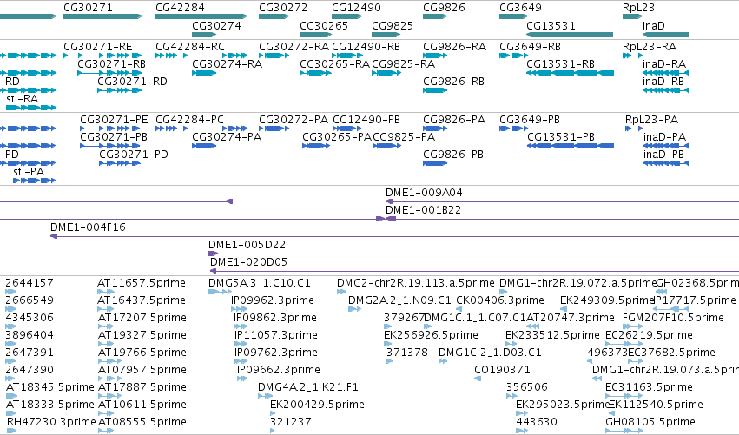The width and height of the screenshot is (739, 435).
Task: Click transcript CG30271-RB label
Action: pos(111,64)
